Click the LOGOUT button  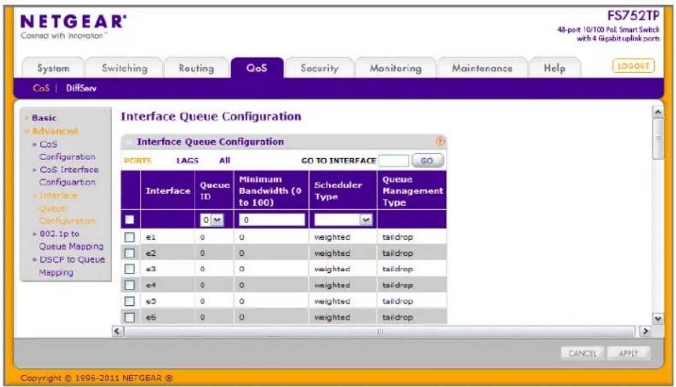pyautogui.click(x=633, y=66)
